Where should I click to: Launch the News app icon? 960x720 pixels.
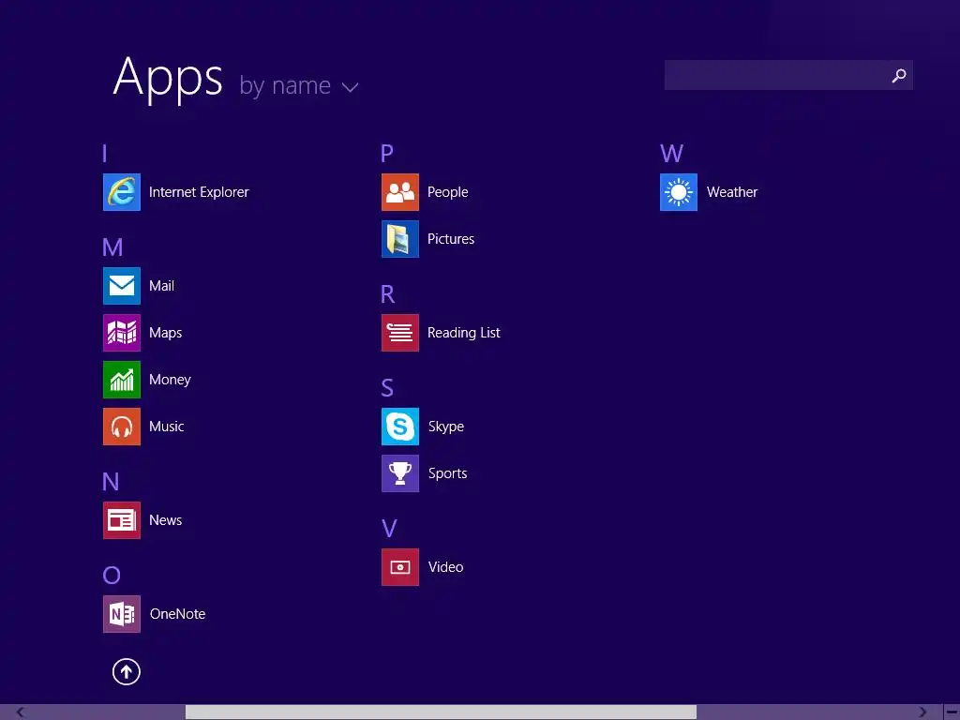121,519
